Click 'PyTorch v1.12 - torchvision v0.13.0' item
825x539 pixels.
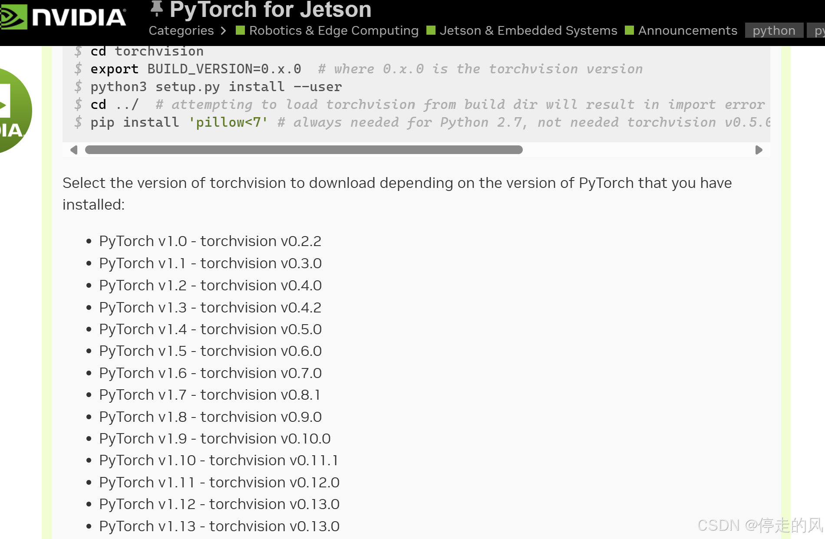[x=219, y=504]
